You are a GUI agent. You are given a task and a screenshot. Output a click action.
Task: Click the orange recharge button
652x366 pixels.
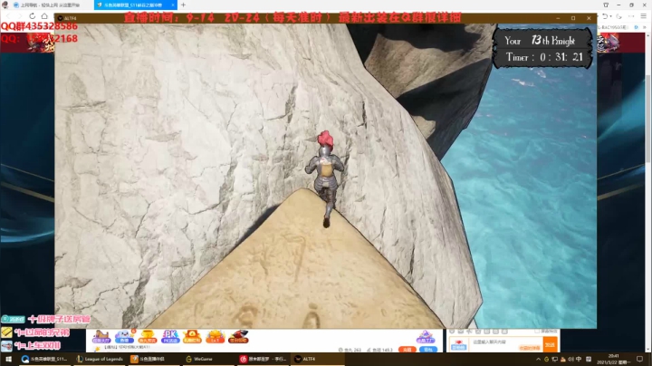[407, 350]
